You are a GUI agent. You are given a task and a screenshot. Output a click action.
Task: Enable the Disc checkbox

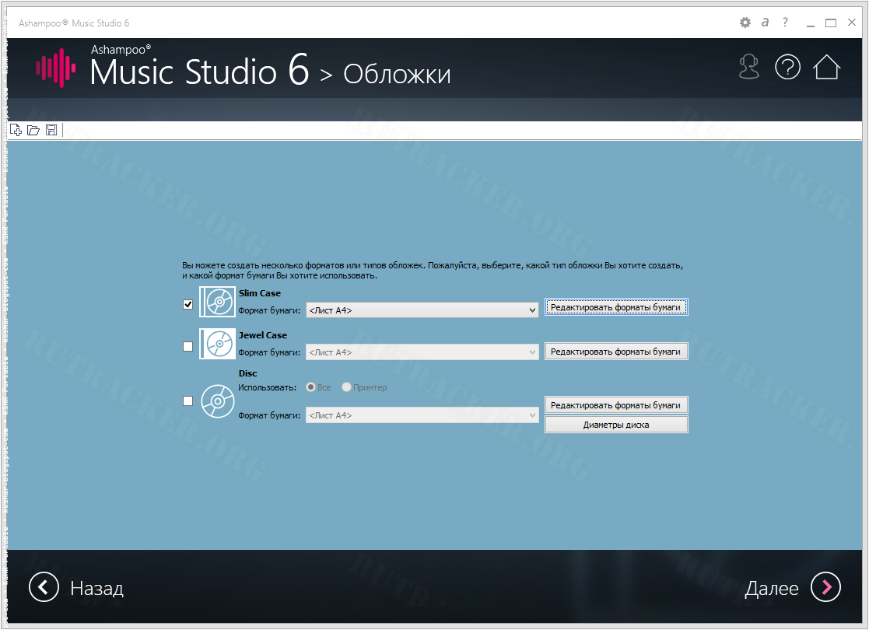[187, 401]
